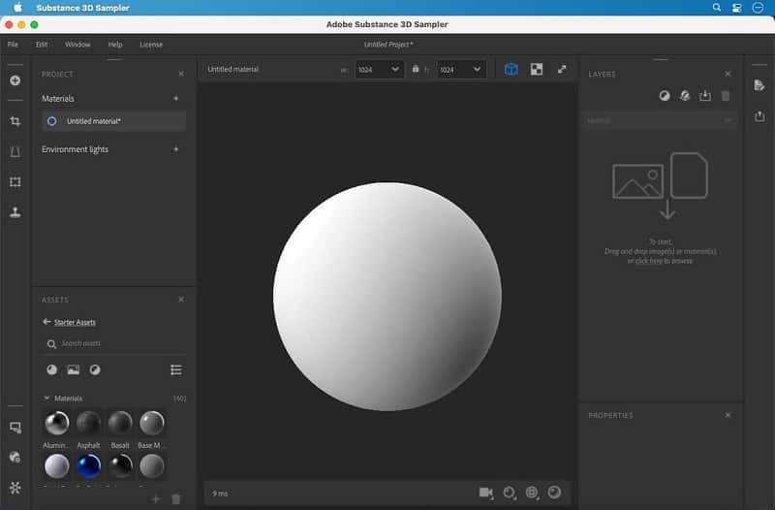The width and height of the screenshot is (775, 510).
Task: Click the Share/export icon on right sidebar
Action: pos(759,116)
